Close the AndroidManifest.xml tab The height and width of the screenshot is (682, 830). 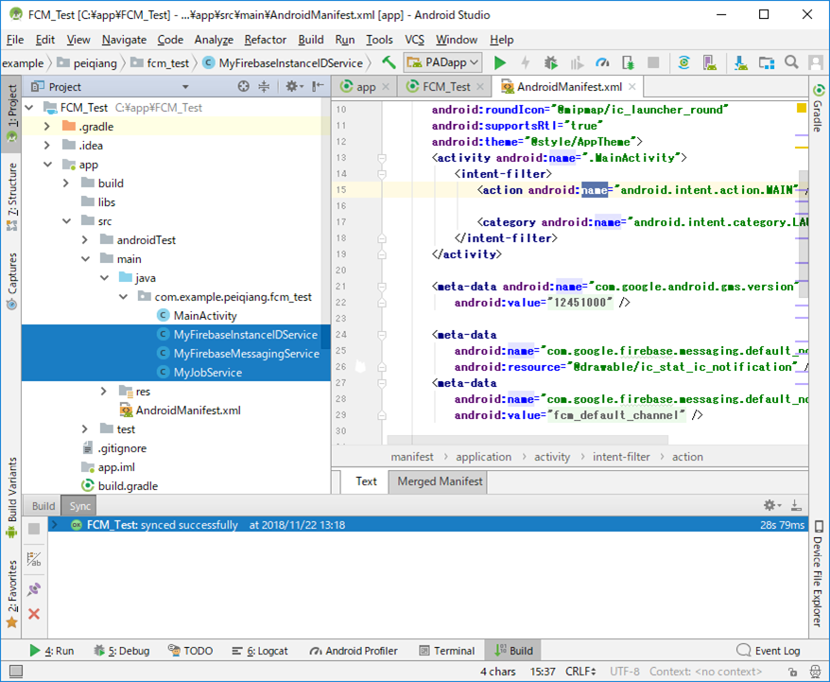click(x=632, y=86)
